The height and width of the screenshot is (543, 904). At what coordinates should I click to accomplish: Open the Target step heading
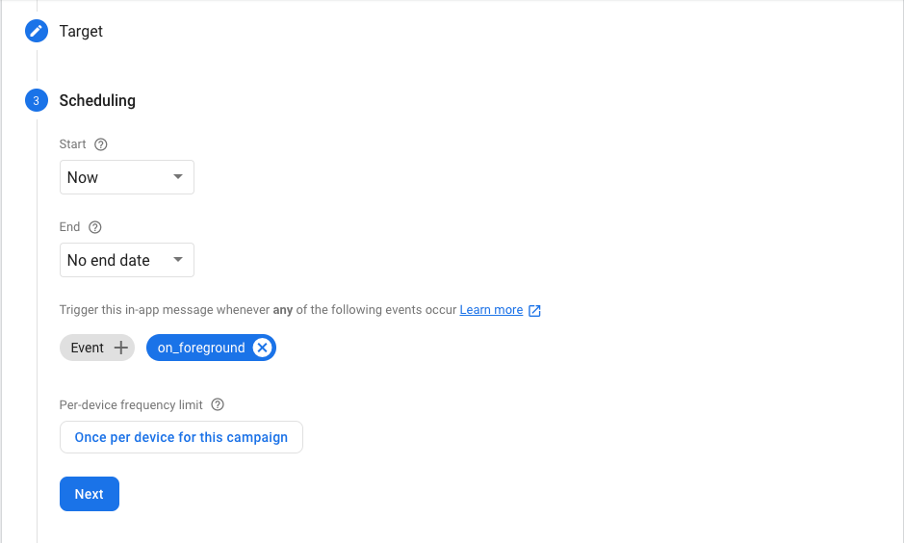pyautogui.click(x=81, y=31)
